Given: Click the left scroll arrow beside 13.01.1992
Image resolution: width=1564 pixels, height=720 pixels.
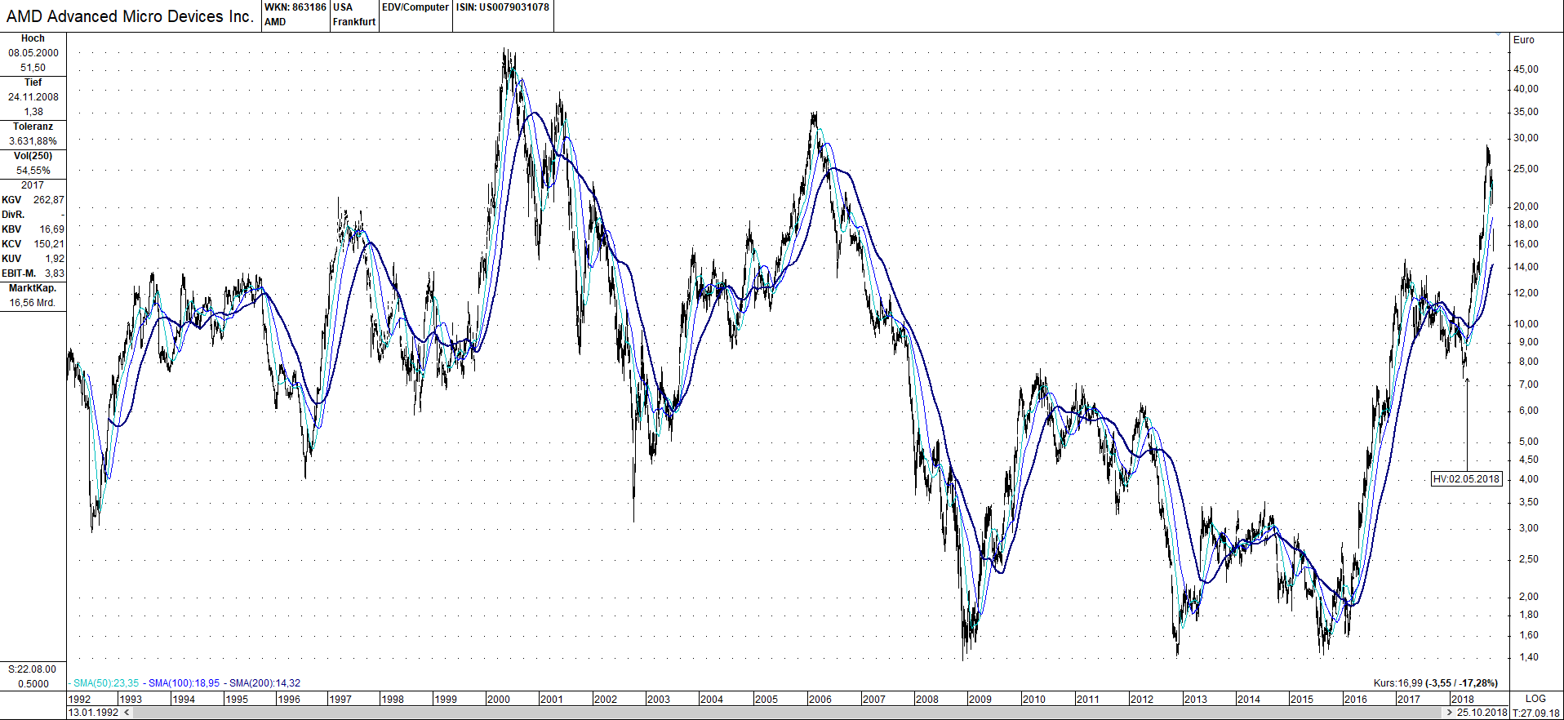Looking at the screenshot, I should (x=127, y=713).
